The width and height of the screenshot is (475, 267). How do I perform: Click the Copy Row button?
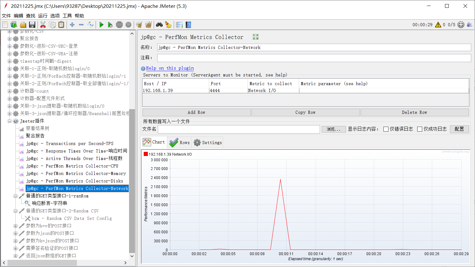306,112
